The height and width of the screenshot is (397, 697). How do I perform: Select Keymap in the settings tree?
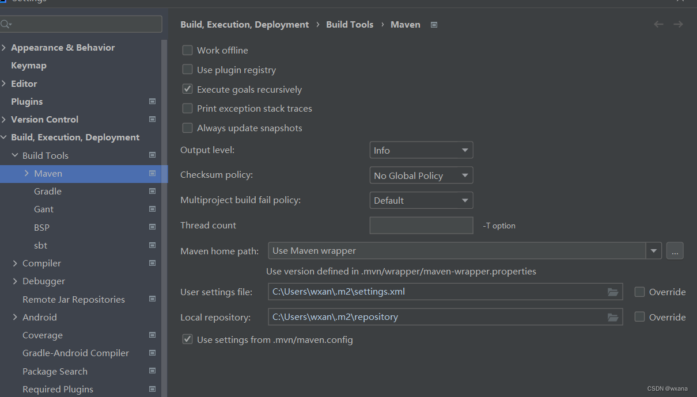point(29,65)
